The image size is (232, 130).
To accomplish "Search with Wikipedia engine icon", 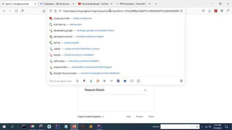I will pyautogui.click(x=105, y=81).
